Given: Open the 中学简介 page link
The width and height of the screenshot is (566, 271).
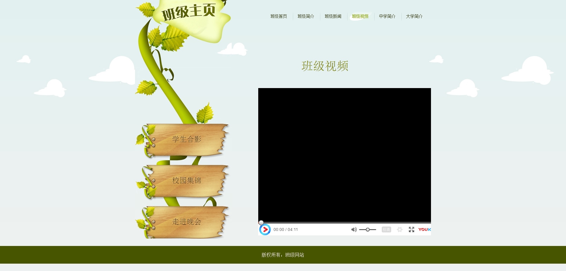Looking at the screenshot, I should [387, 16].
